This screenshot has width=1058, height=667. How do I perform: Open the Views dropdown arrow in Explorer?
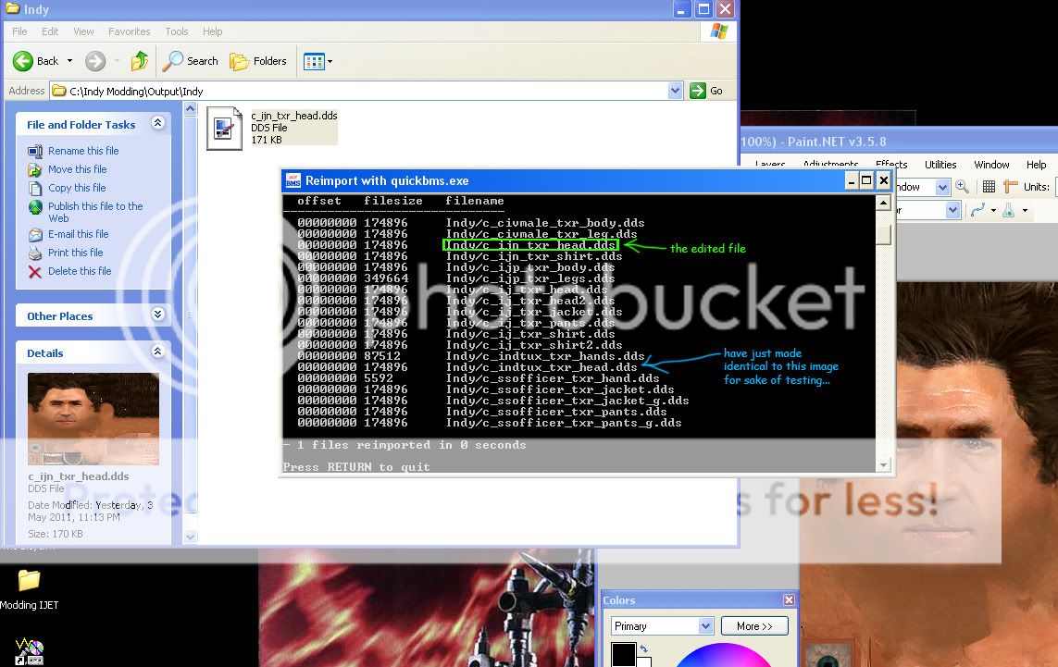(330, 62)
